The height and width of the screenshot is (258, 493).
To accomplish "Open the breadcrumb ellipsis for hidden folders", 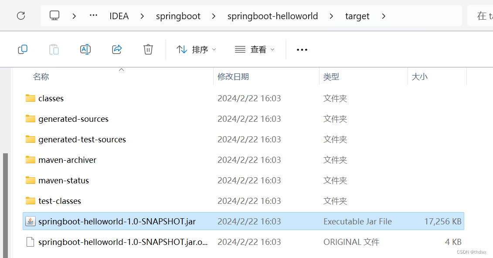I will point(93,15).
